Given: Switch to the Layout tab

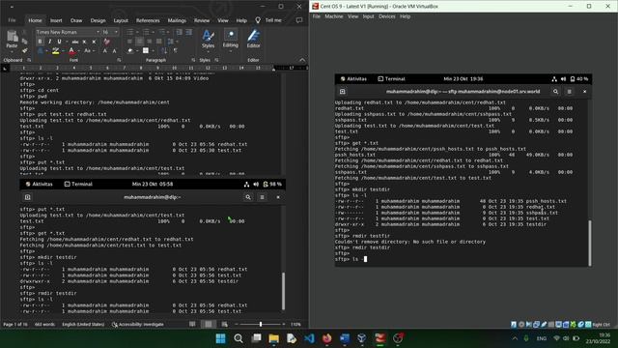Looking at the screenshot, I should 121,20.
